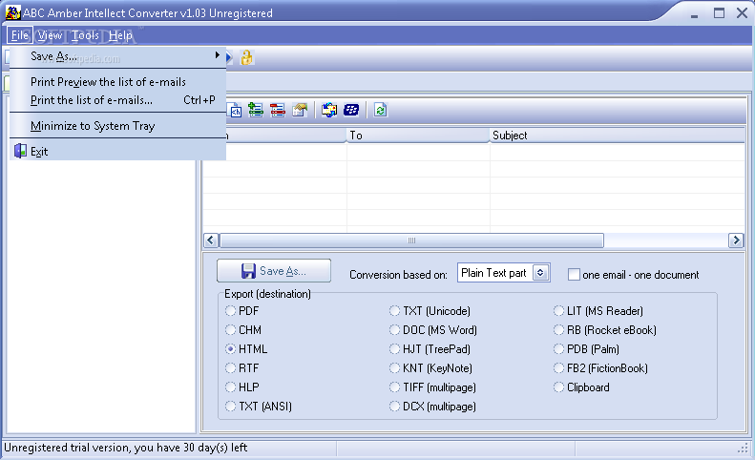Screen dimensions: 755x460
Task: Select DOC (MS Word) export format
Action: [395, 330]
